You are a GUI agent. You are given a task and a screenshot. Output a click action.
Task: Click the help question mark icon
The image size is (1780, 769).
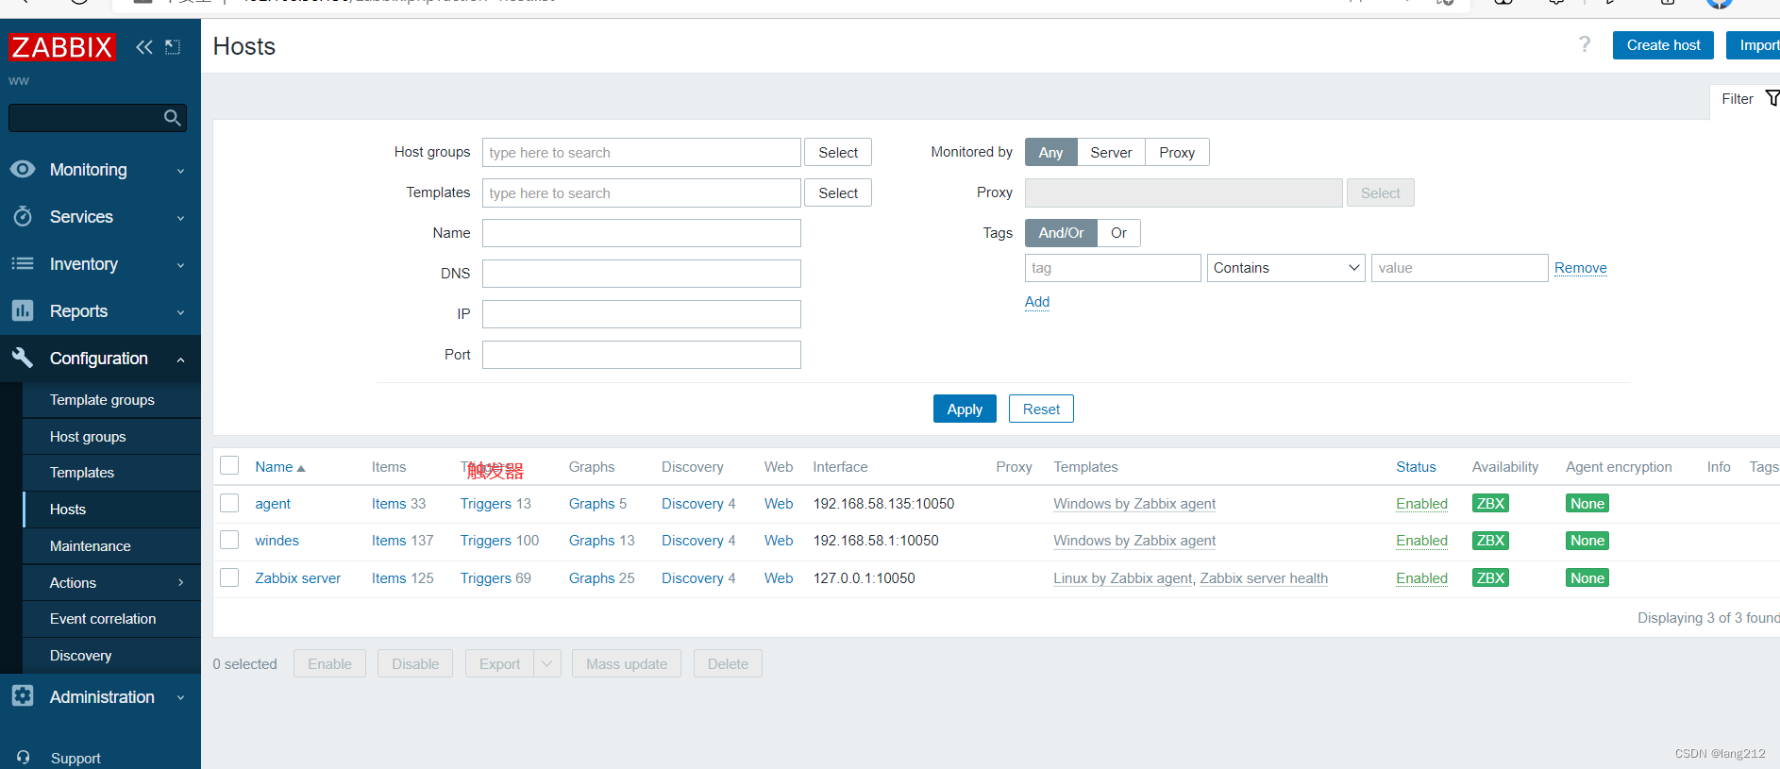coord(1585,44)
